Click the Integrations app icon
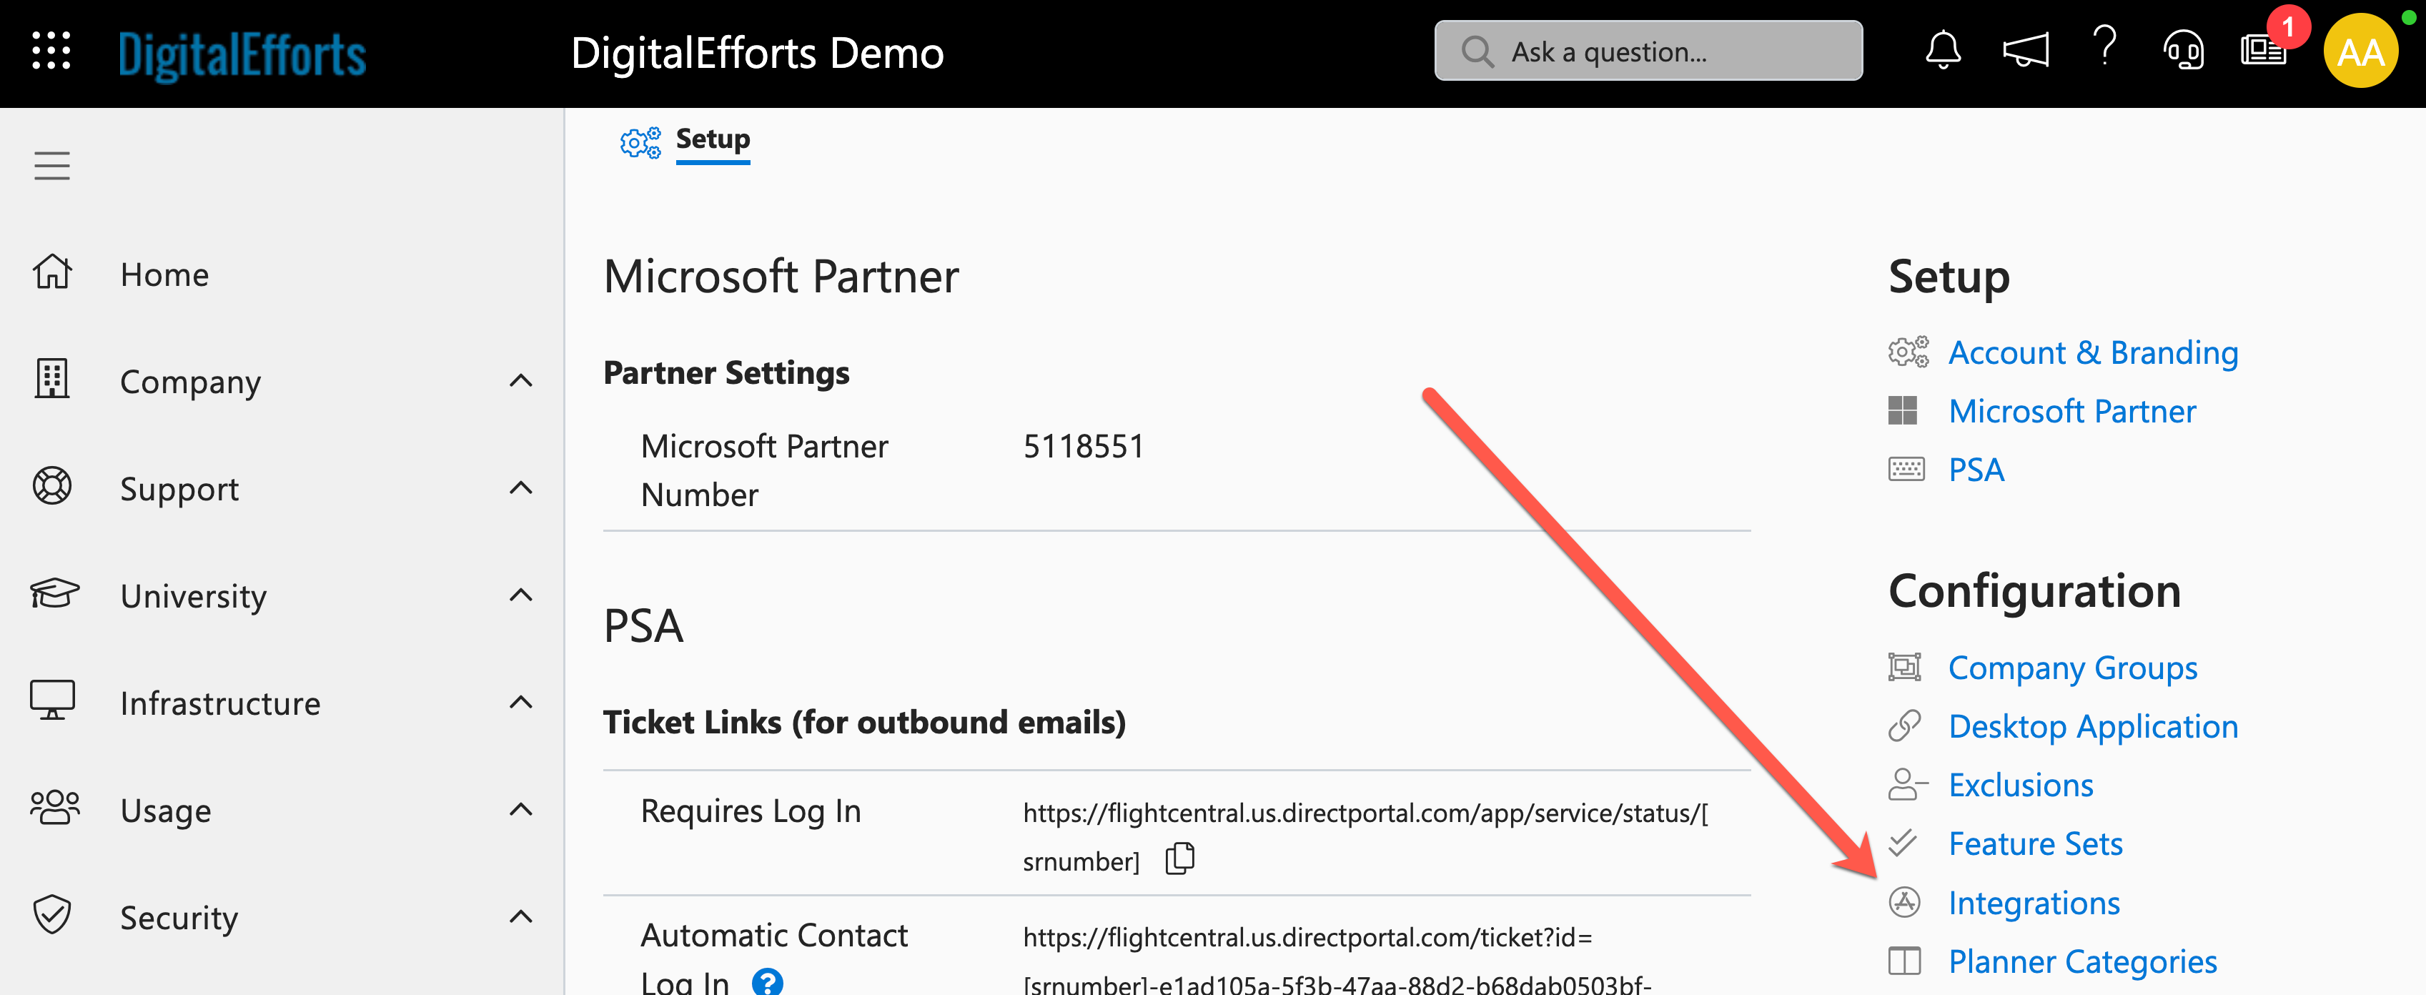 1904,902
